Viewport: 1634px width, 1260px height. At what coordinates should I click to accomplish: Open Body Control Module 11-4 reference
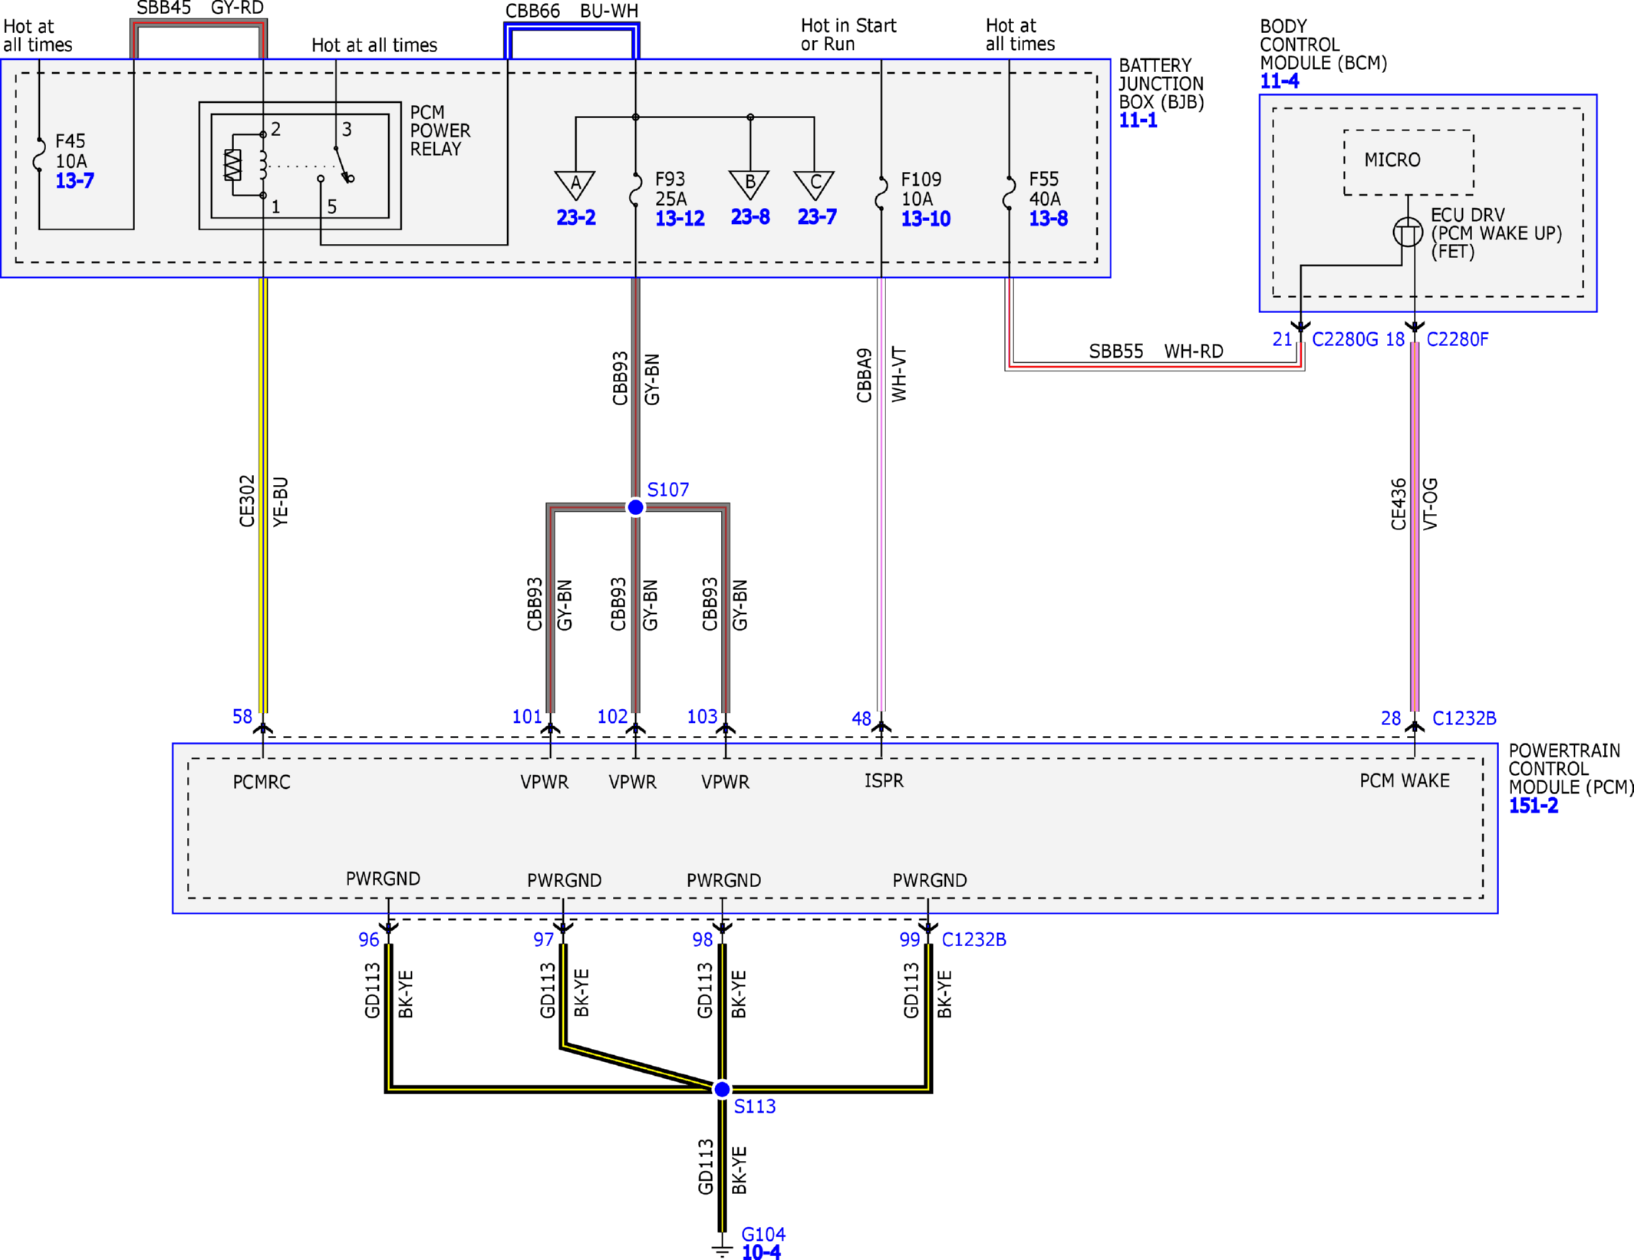point(1280,81)
